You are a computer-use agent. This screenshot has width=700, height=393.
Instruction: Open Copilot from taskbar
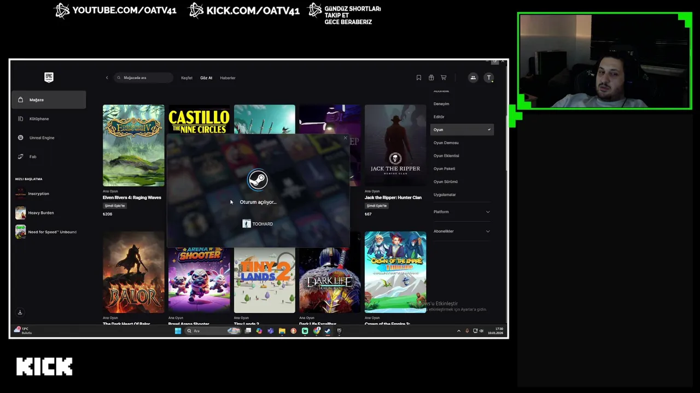coord(259,330)
